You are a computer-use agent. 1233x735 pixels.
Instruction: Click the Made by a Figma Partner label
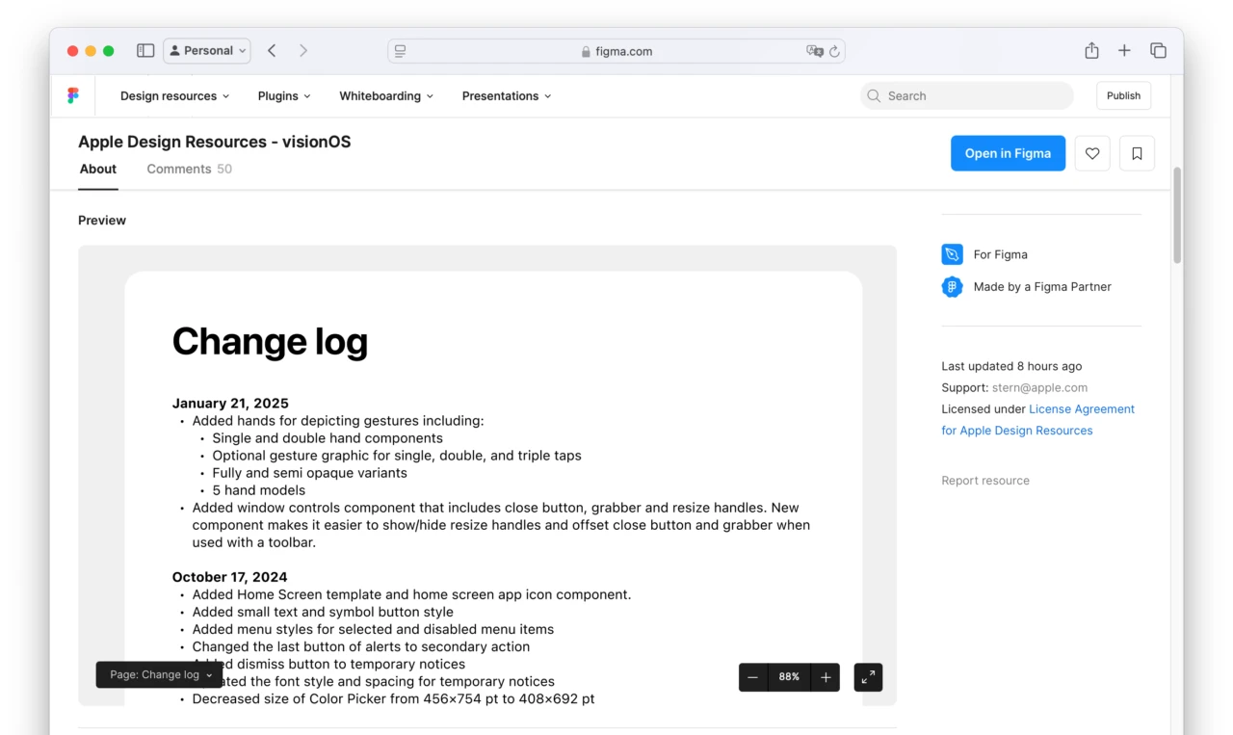click(1042, 286)
